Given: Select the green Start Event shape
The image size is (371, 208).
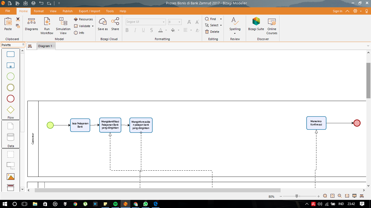Looking at the screenshot, I should click(x=10, y=76).
